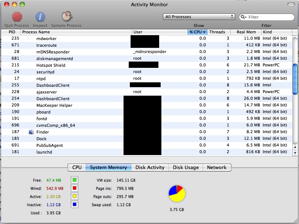The image size is (299, 224).
Task: Switch to the Network tab
Action: coord(217,167)
